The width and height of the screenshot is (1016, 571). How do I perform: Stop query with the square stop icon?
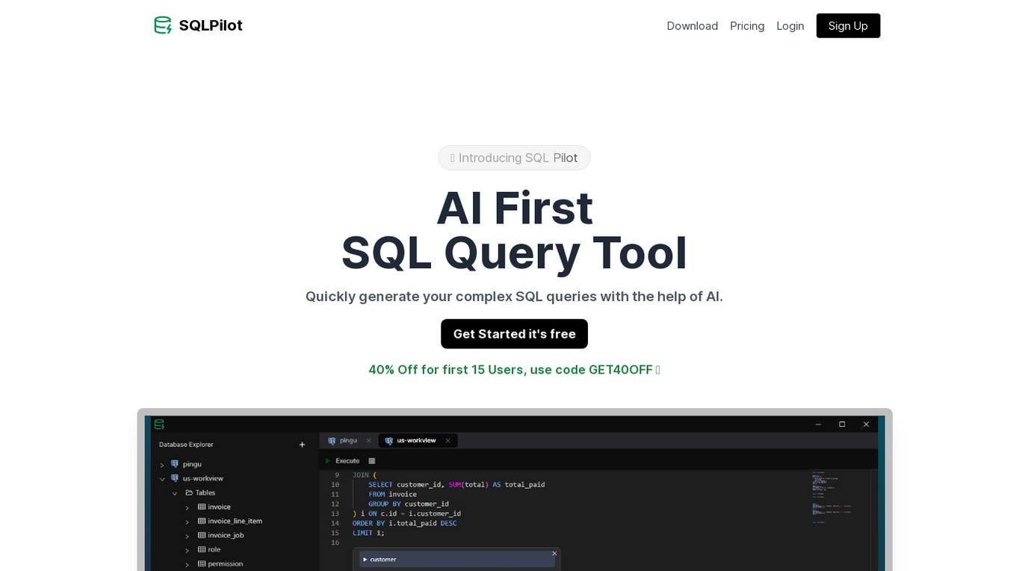click(372, 461)
